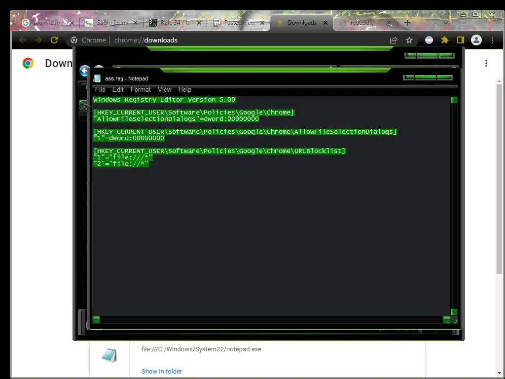Switch to the Rule 34 tab in Chrome
Screen dimensions: 505x379
pyautogui.click(x=175, y=23)
